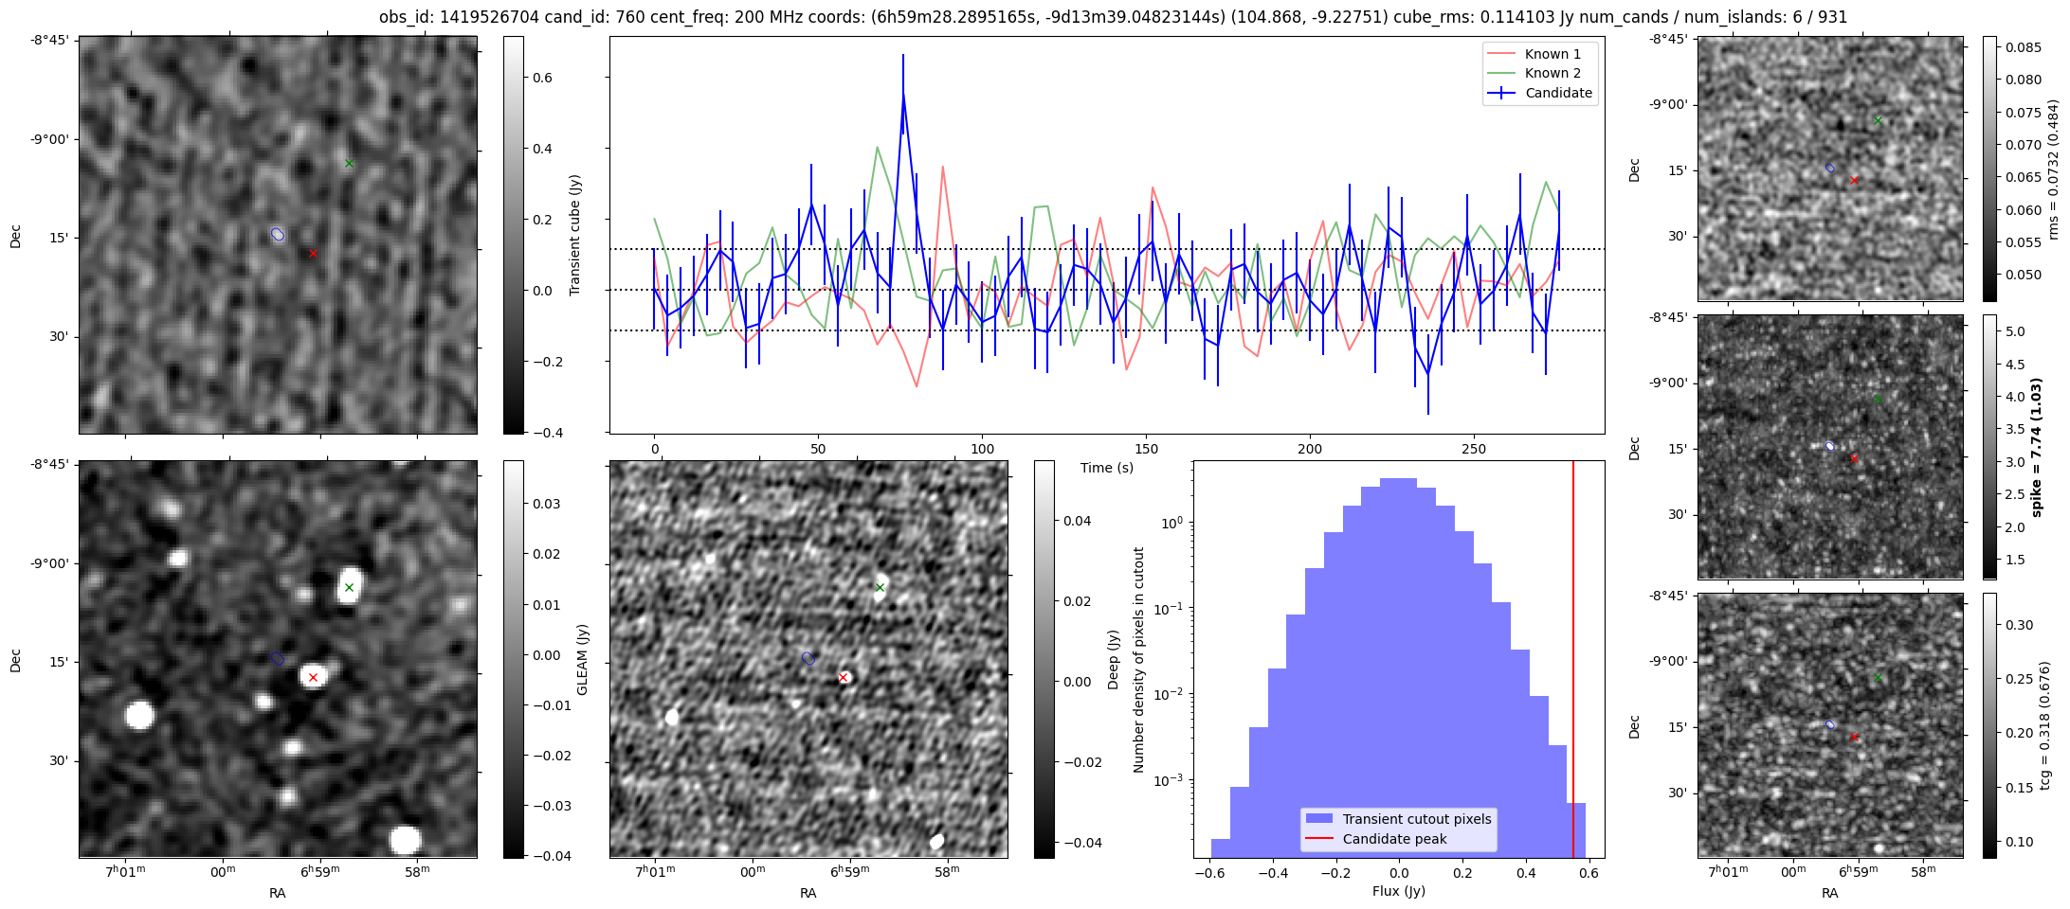Click green X marker in transient cube image
This screenshot has height=909, width=2070.
[x=349, y=163]
